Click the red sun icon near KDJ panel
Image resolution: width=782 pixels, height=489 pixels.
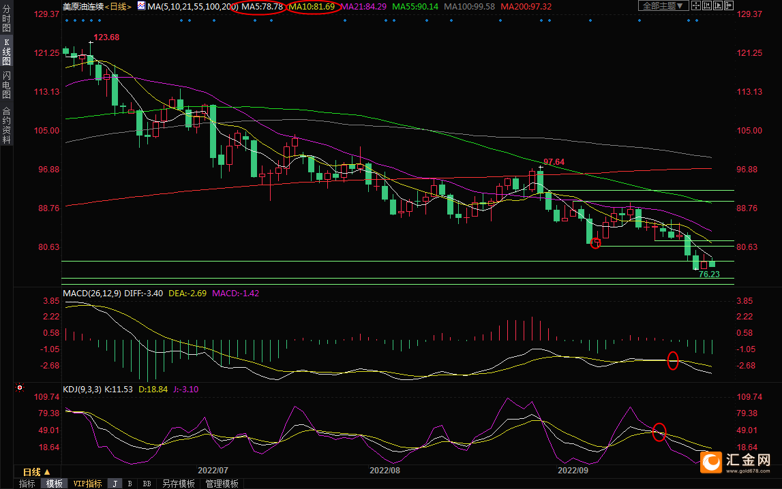[19, 388]
